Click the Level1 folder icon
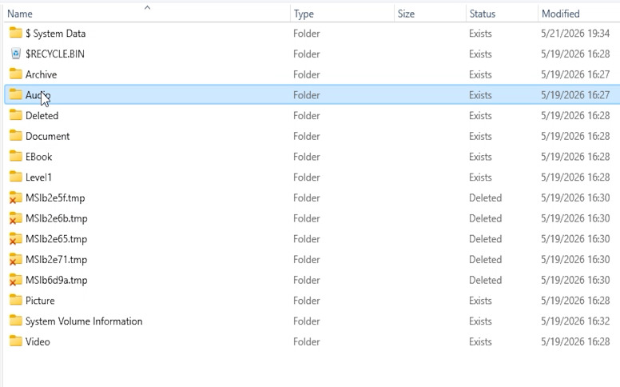620x387 pixels. click(15, 177)
